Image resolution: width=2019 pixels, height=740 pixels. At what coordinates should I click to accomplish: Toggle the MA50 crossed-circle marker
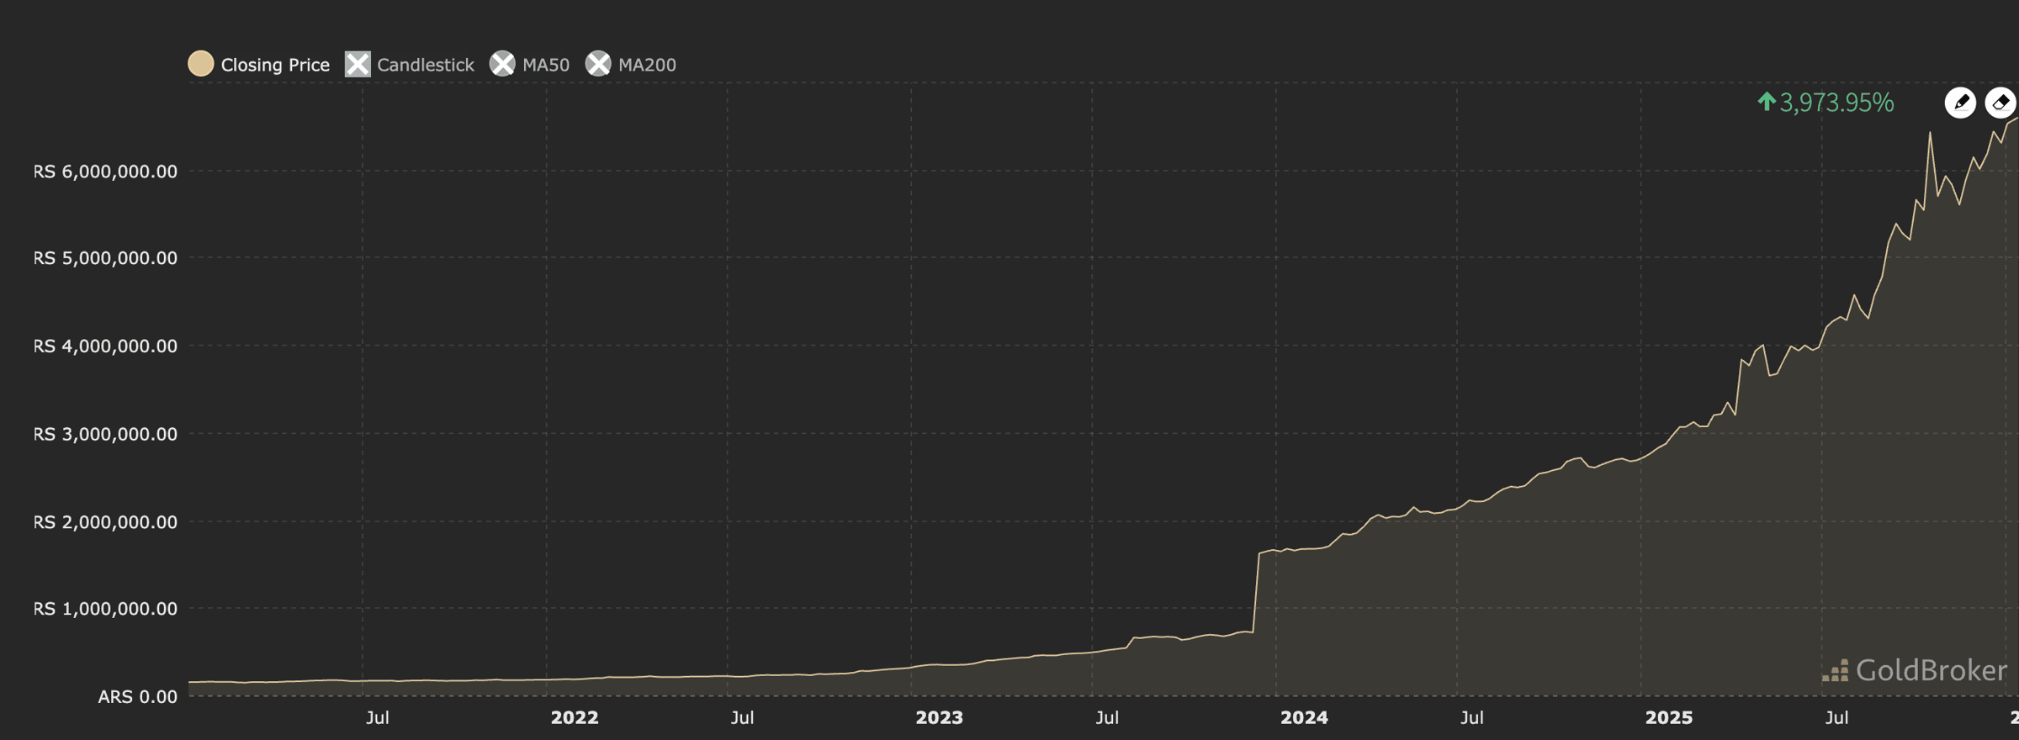click(x=502, y=64)
